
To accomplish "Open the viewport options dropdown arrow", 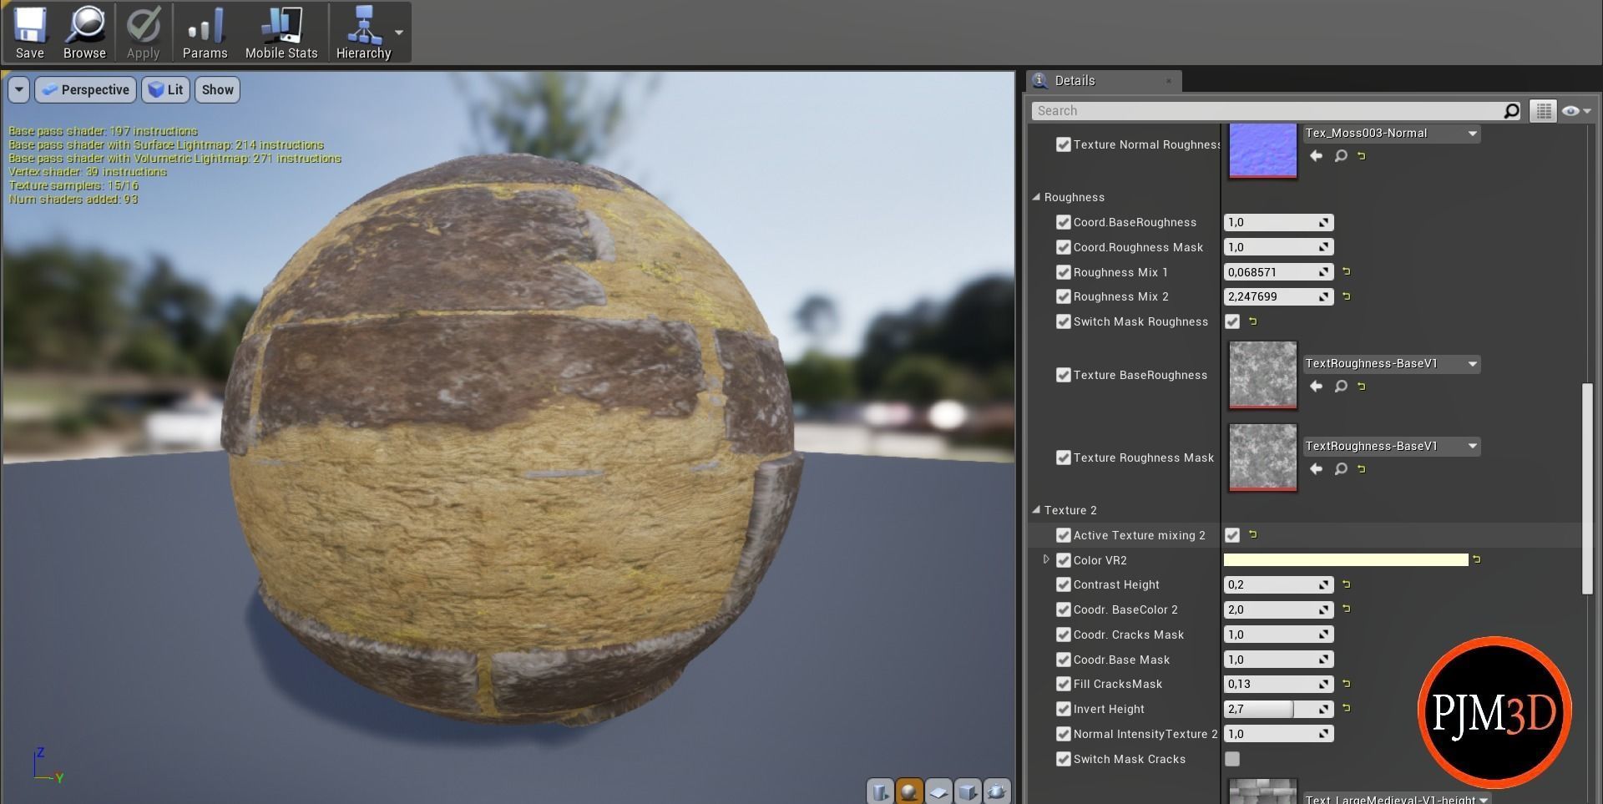I will 18,89.
